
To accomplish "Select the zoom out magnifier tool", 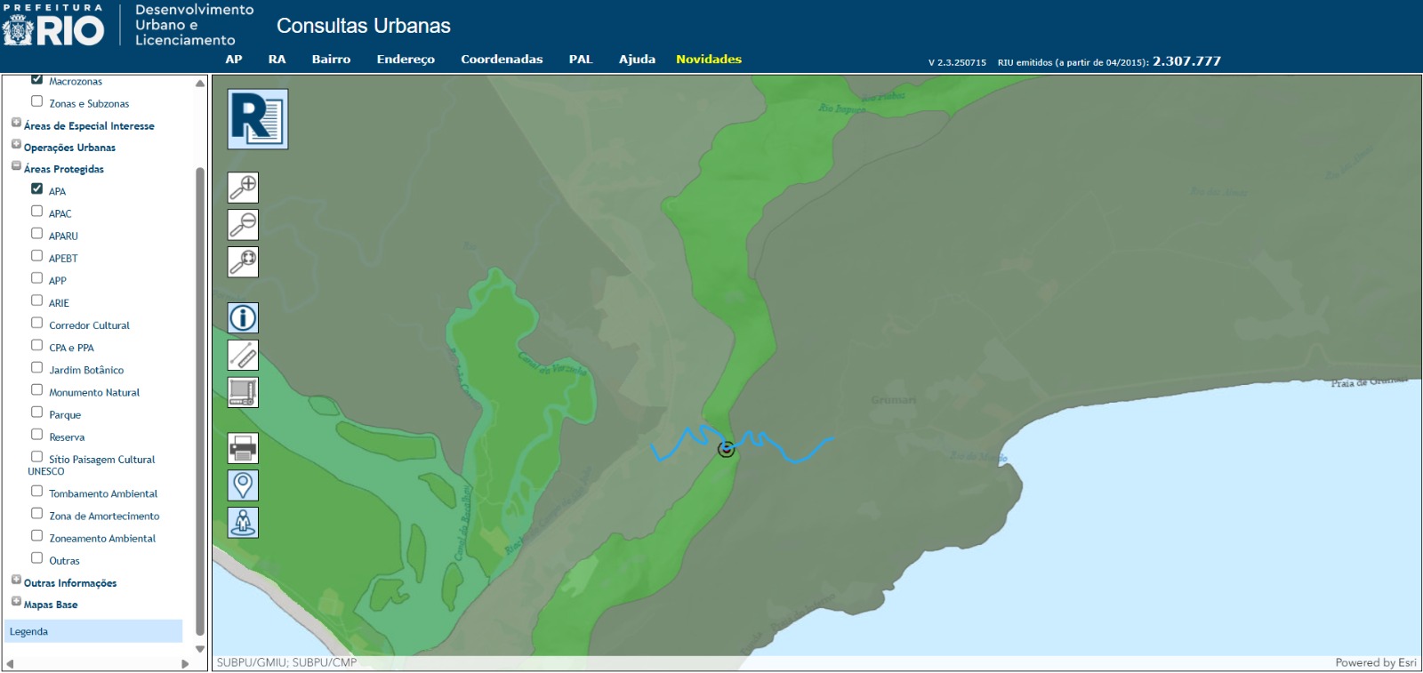I will point(243,225).
